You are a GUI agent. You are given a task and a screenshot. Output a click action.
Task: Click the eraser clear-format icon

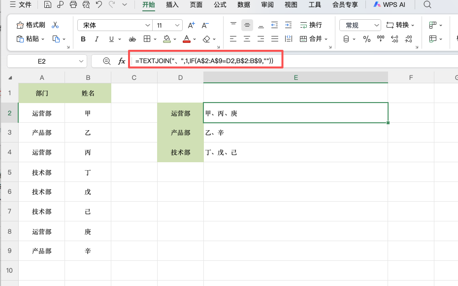click(x=206, y=39)
